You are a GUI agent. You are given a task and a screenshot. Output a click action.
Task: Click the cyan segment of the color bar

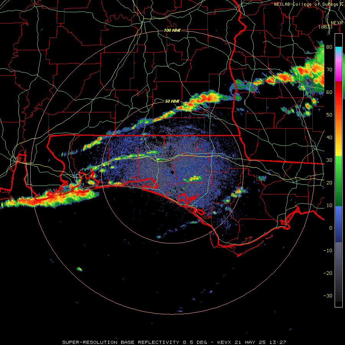point(338,51)
